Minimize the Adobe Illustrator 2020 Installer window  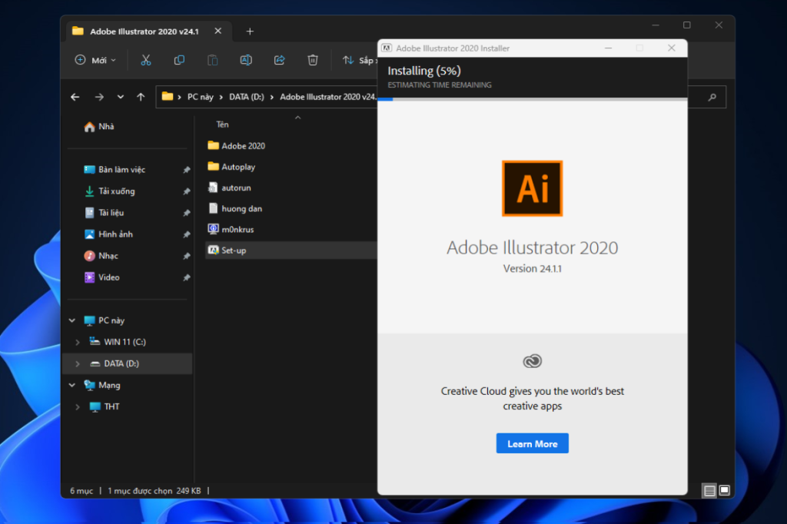pos(609,48)
